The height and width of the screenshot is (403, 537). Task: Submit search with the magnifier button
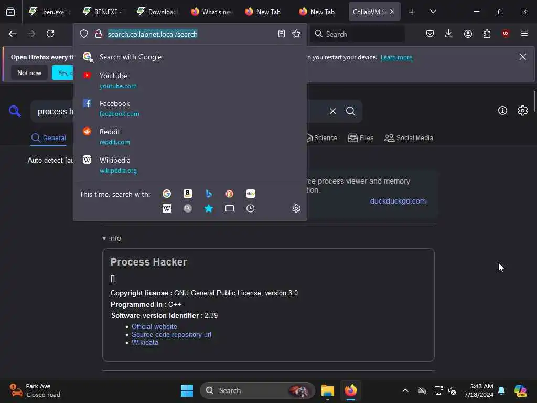(351, 111)
